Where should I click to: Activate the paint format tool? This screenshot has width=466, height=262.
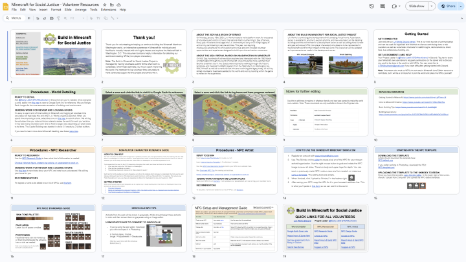coord(58,18)
